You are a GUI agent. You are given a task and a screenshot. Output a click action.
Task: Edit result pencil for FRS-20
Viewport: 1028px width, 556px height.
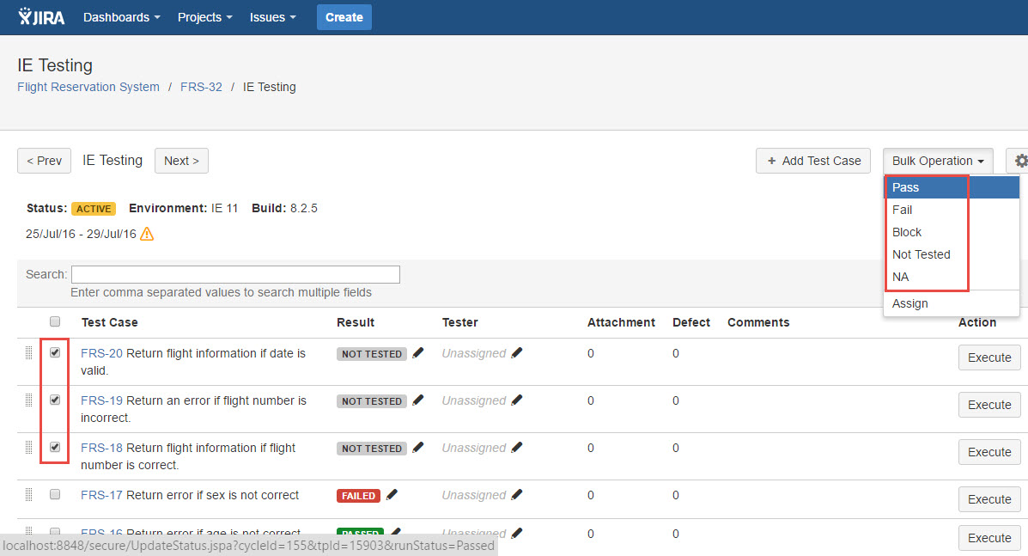(x=418, y=353)
